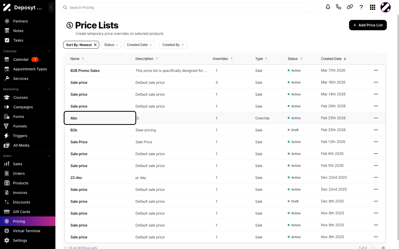
Task: Open the Status filter dropdown
Action: pyautogui.click(x=111, y=45)
